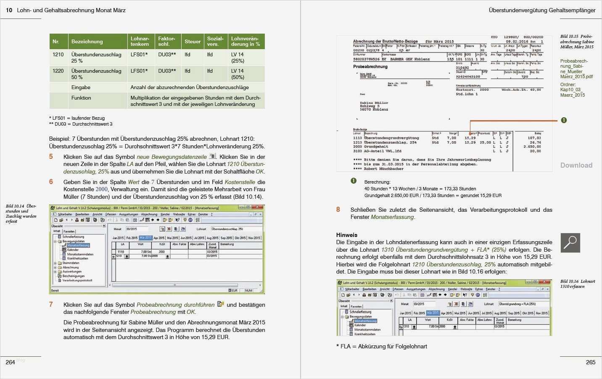This screenshot has width=602, height=379.
Task: Select Schnellerfassung in the Bild 10.16 tree
Action: point(360,312)
